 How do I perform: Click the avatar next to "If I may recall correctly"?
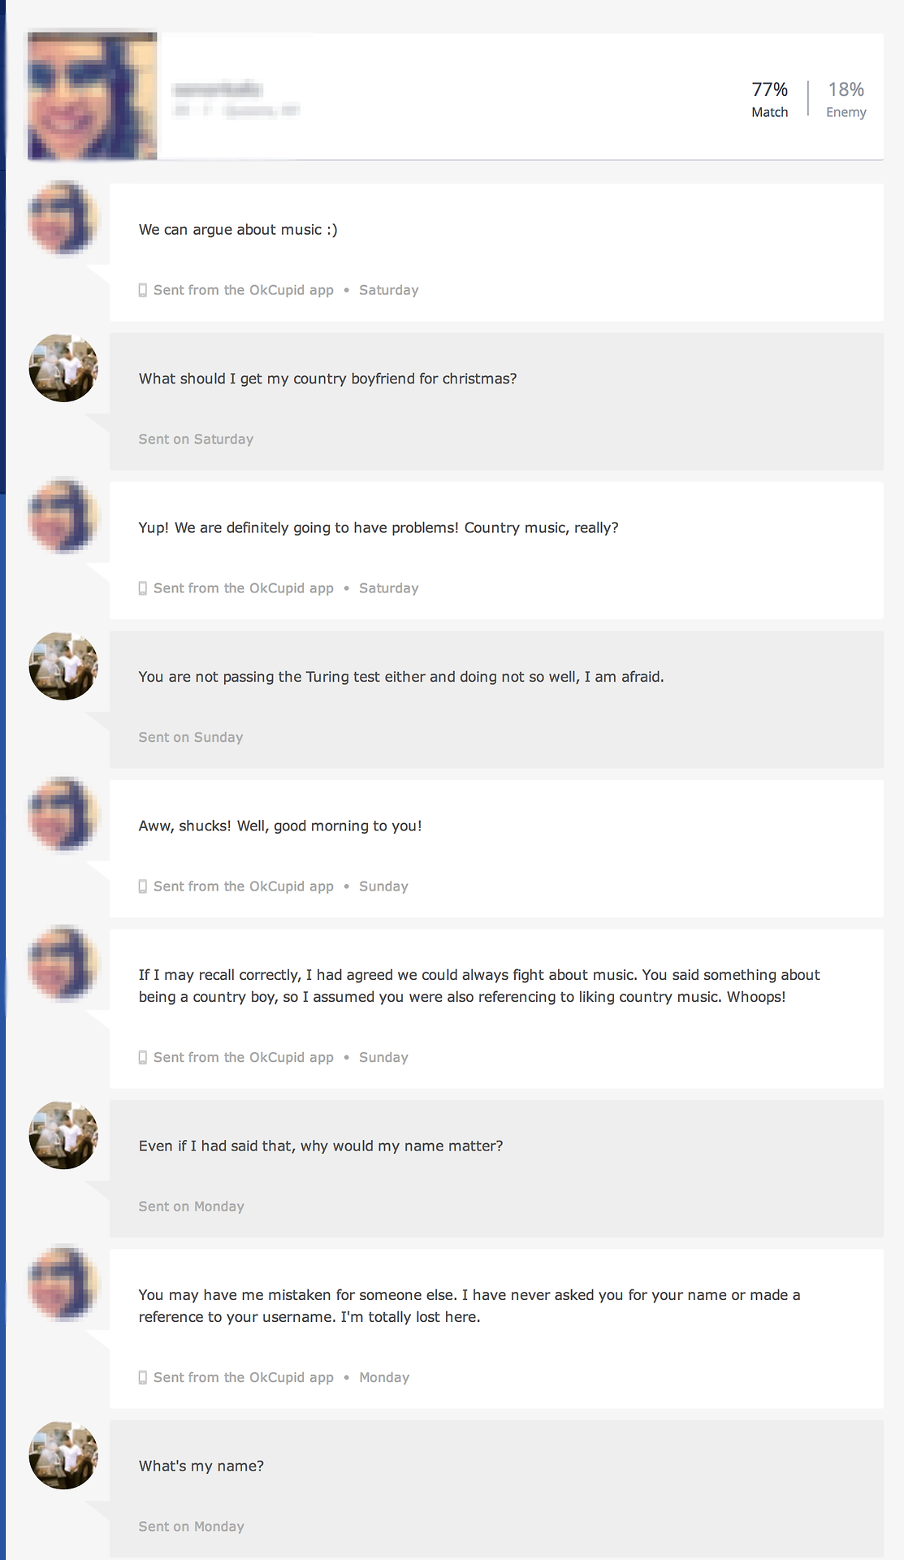(63, 964)
